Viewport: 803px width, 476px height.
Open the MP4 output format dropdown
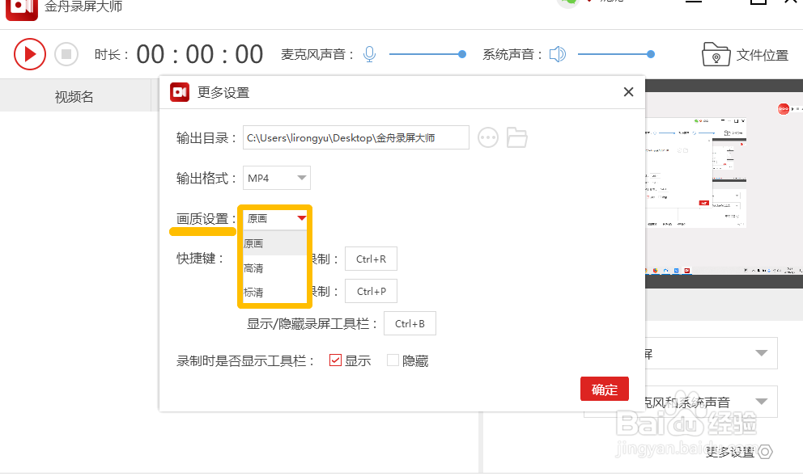[277, 178]
